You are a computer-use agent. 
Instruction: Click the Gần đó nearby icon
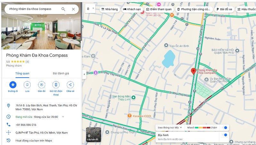pyautogui.click(x=42, y=85)
